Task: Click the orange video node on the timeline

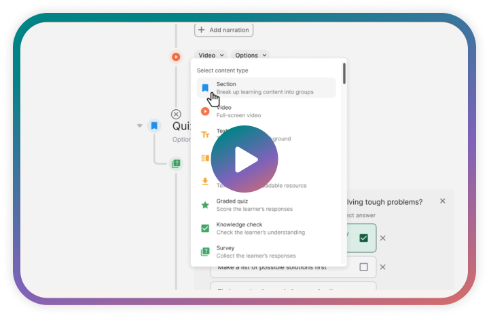Action: point(176,57)
